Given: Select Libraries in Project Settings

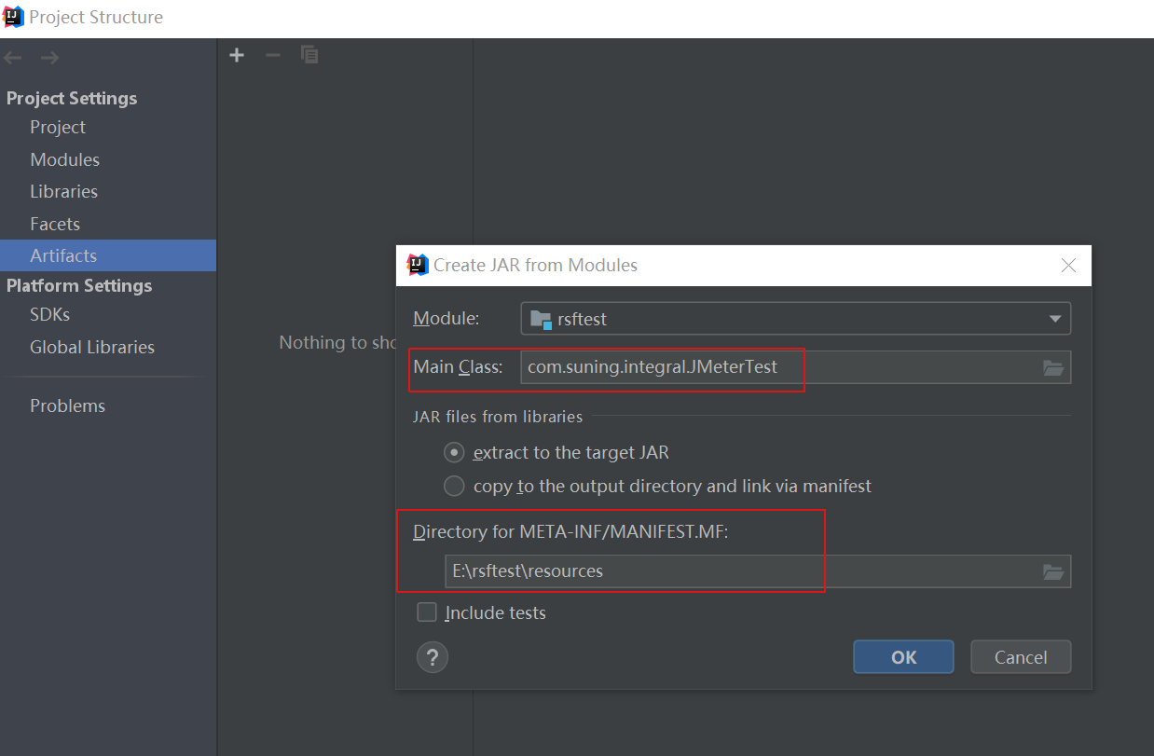Looking at the screenshot, I should pos(63,191).
